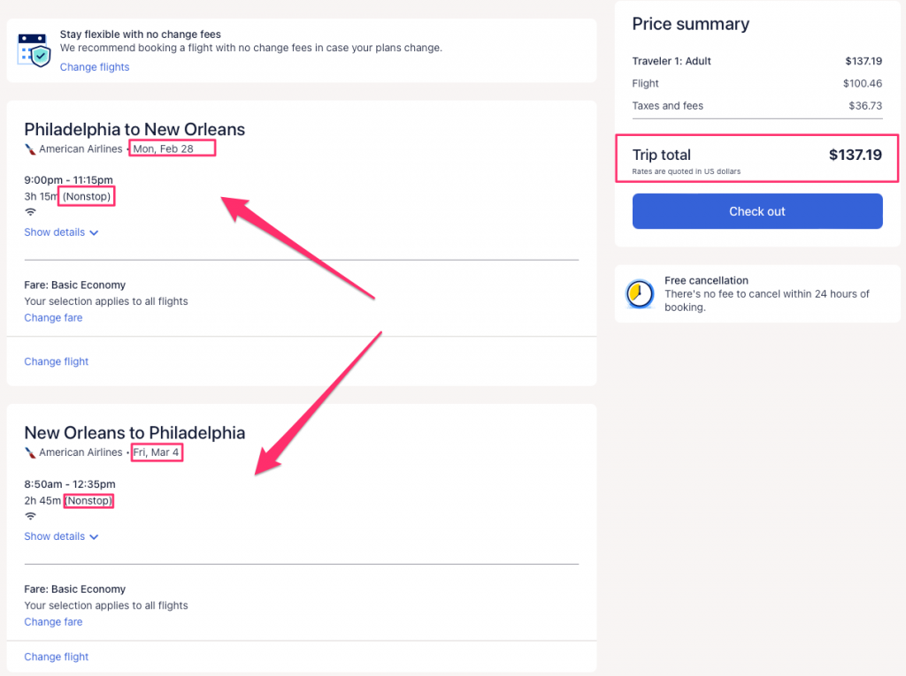Screen dimensions: 906x676
Task: Click the Wi-Fi icon on outbound flight
Action: click(x=30, y=212)
